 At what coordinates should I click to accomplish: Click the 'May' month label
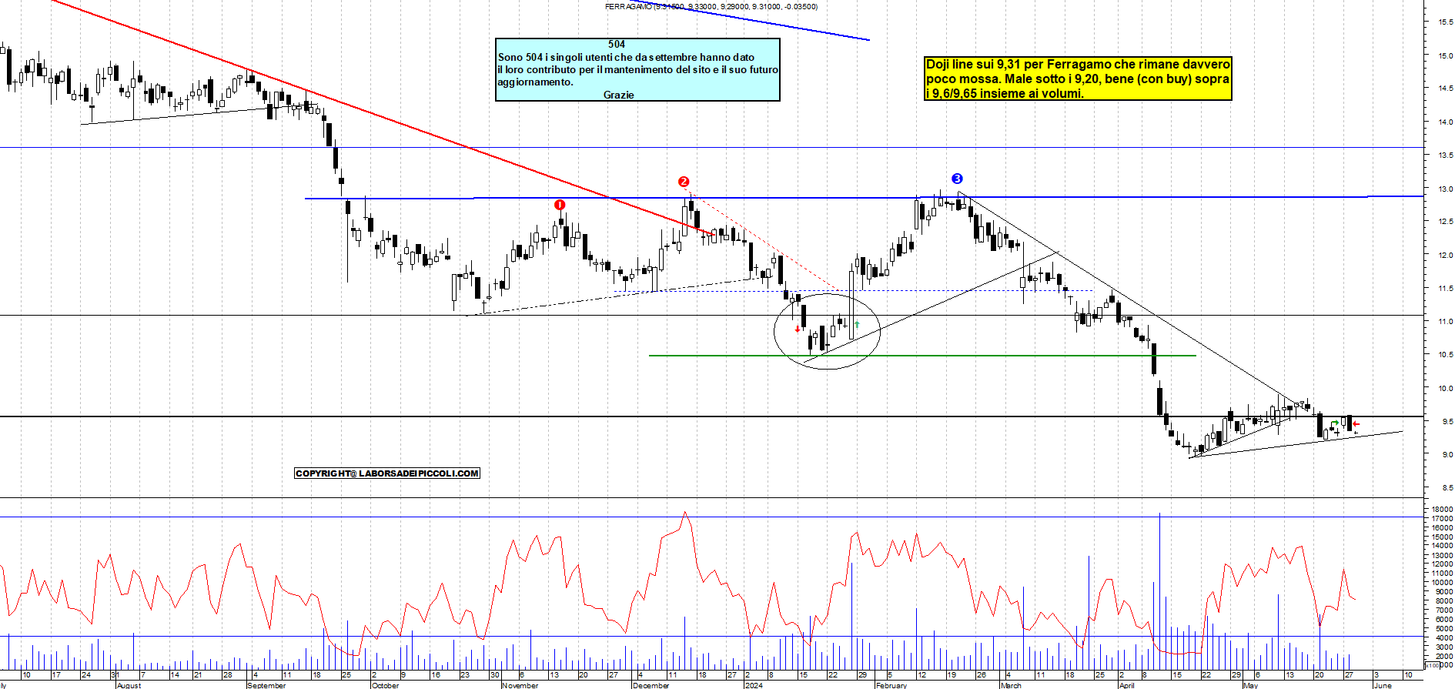[x=1251, y=685]
